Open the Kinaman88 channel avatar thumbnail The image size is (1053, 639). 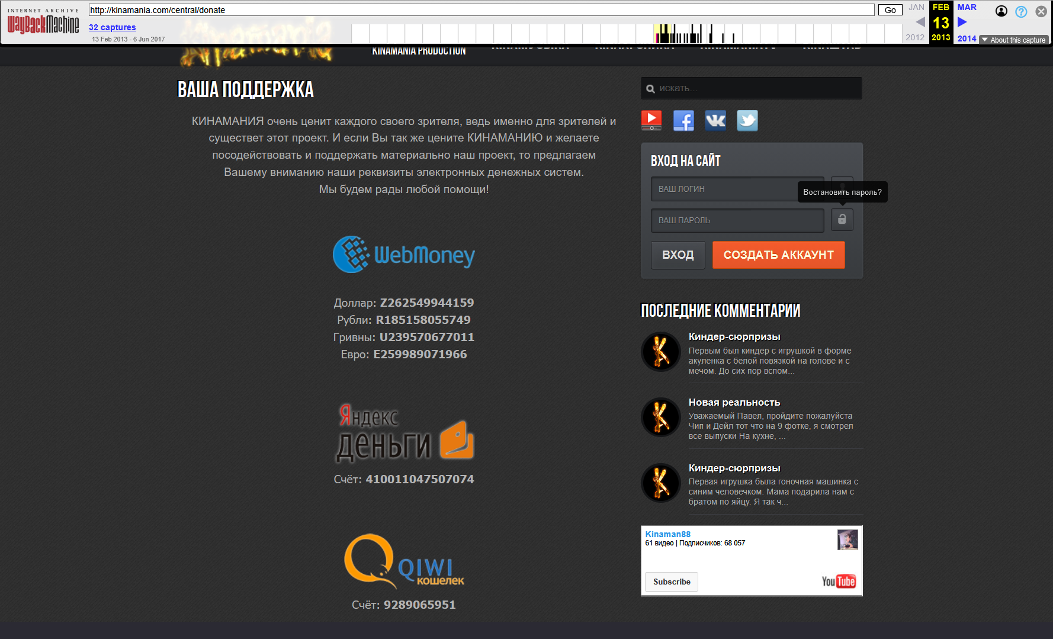(847, 540)
